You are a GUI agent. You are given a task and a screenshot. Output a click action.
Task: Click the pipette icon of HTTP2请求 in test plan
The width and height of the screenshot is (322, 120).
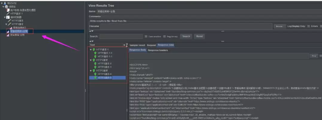click(x=9, y=21)
